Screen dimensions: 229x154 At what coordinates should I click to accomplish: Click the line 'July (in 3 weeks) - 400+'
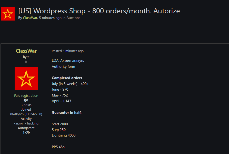click(x=70, y=84)
